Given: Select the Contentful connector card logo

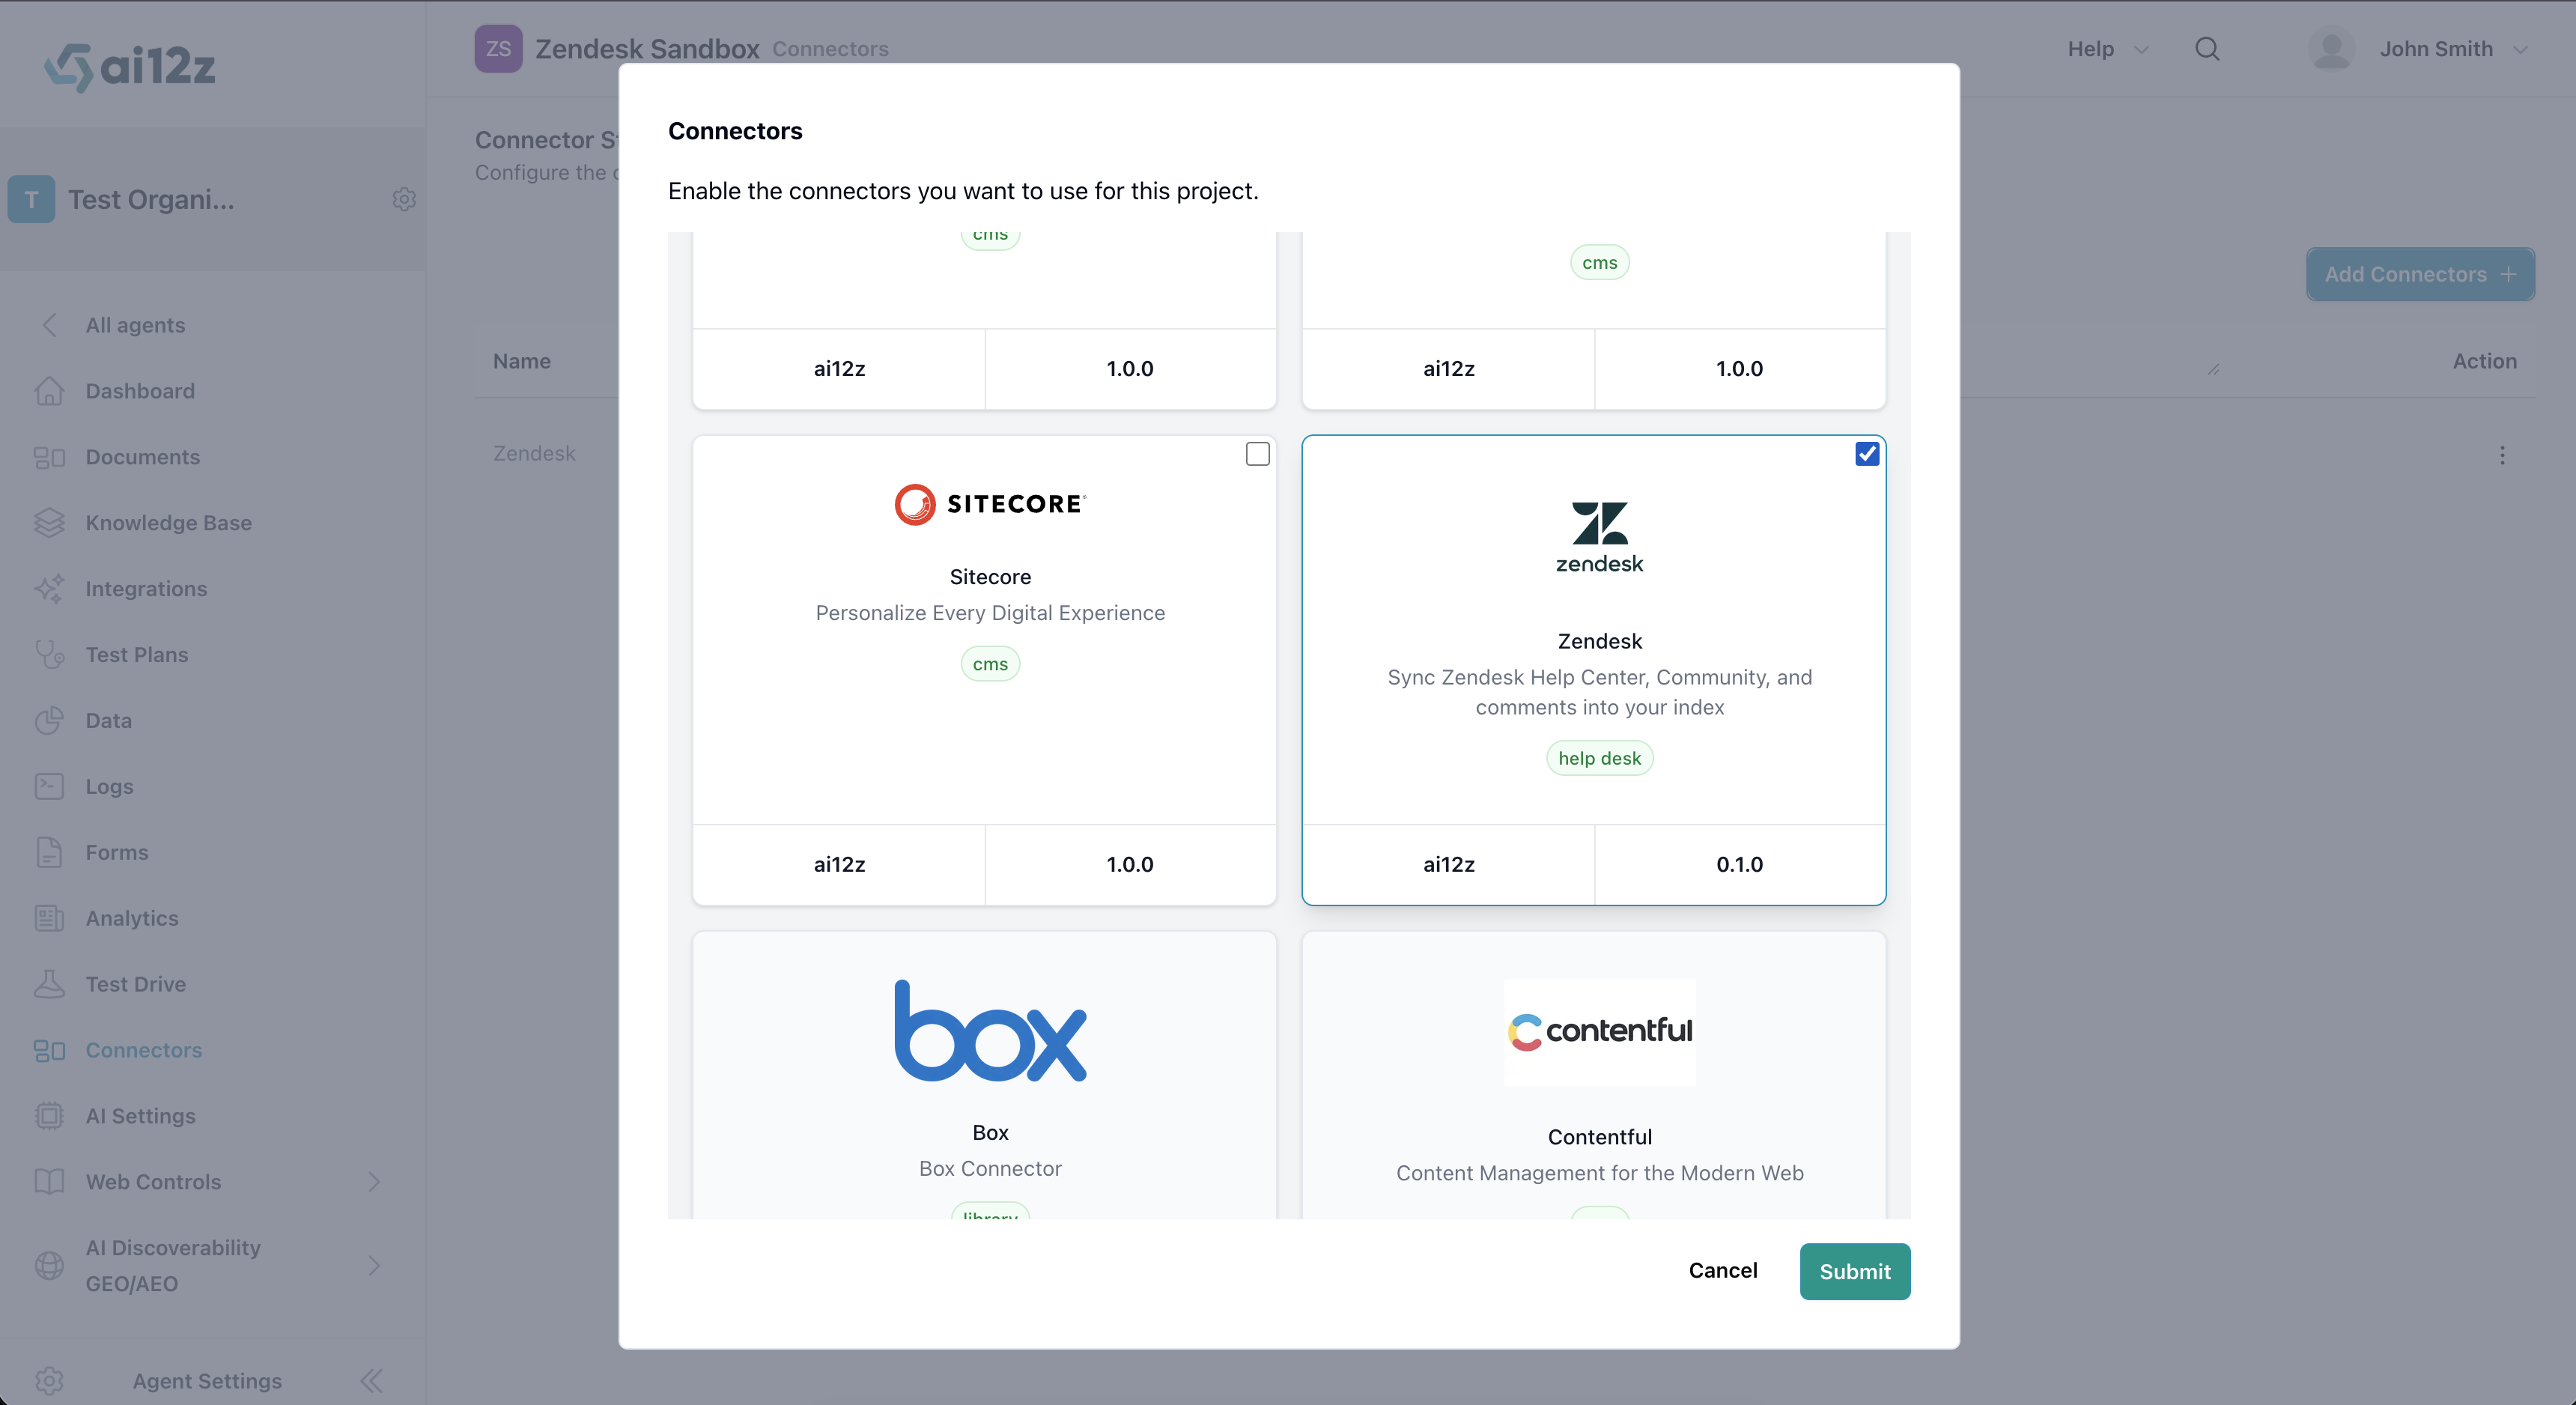Looking at the screenshot, I should coord(1599,1031).
